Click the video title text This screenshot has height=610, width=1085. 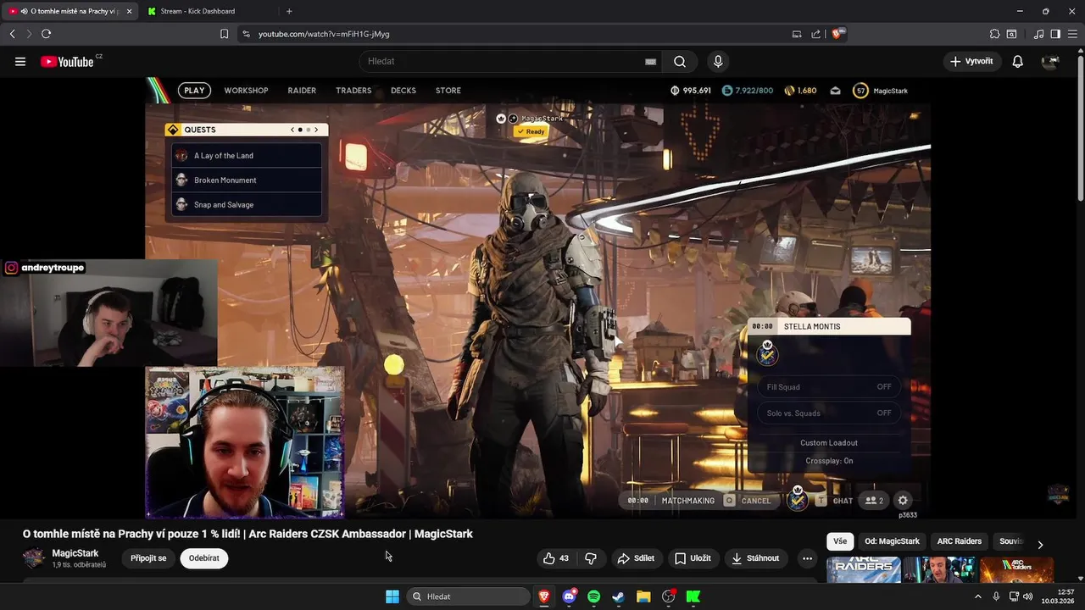[248, 534]
